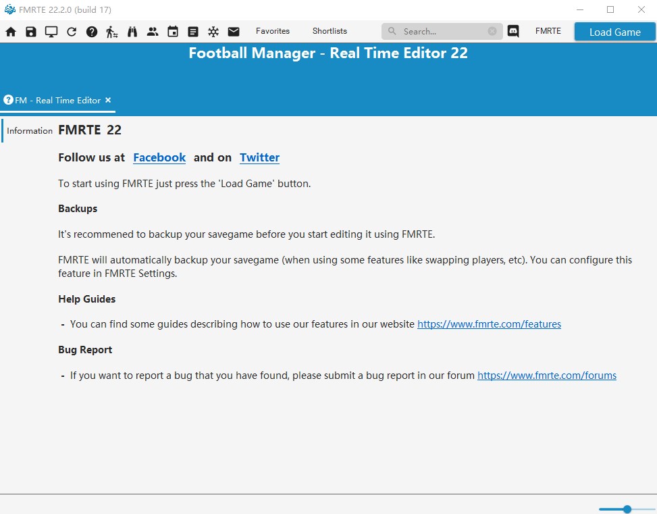Click the magnifier icon in search box
The height and width of the screenshot is (514, 657).
point(392,31)
